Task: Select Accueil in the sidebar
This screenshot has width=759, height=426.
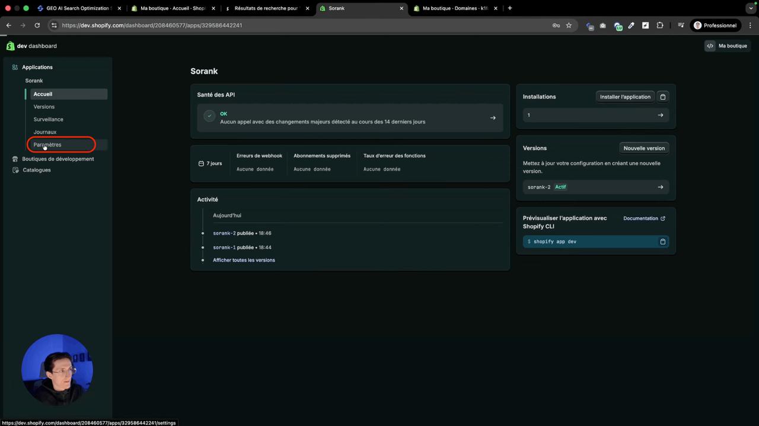Action: pyautogui.click(x=68, y=94)
